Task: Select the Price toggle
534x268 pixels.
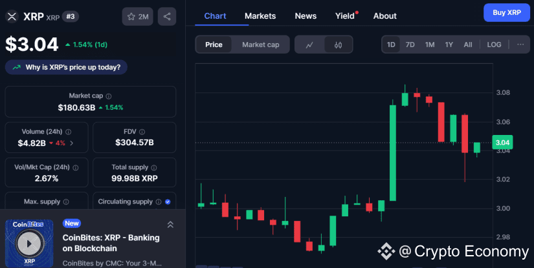Action: [214, 45]
